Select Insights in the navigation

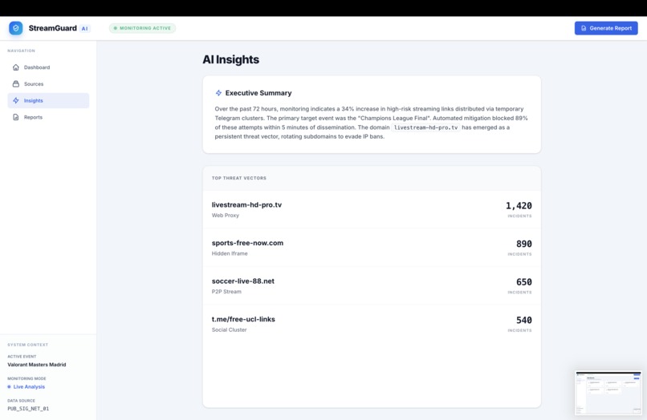48,100
